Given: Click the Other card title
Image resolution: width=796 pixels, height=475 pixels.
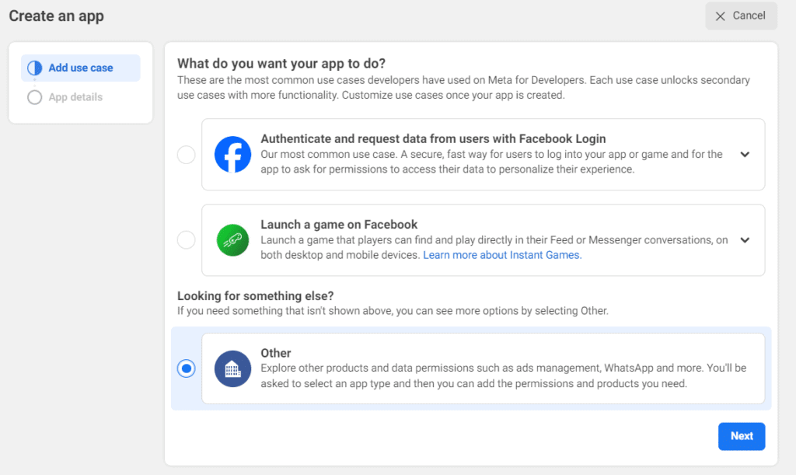Looking at the screenshot, I should coord(276,353).
